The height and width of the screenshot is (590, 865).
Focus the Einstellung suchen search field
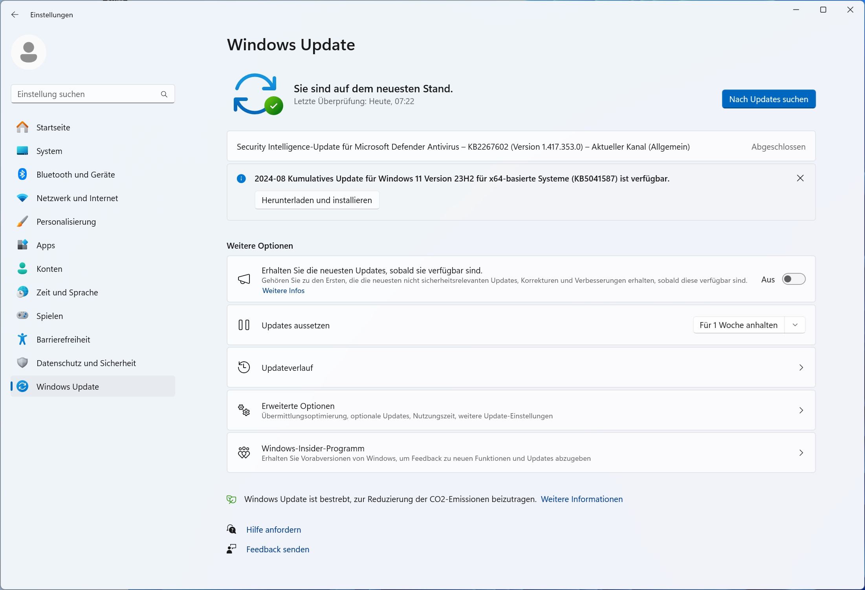pyautogui.click(x=93, y=94)
